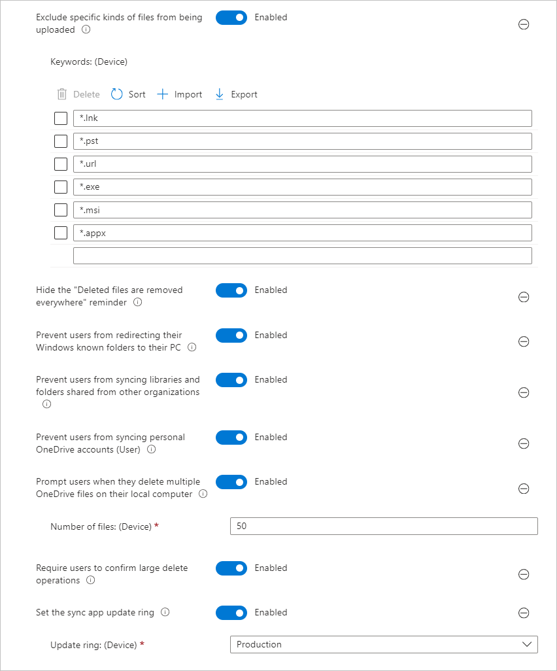Toggle off 'Require users to confirm large delete operations'
This screenshot has height=671, width=557.
point(231,568)
